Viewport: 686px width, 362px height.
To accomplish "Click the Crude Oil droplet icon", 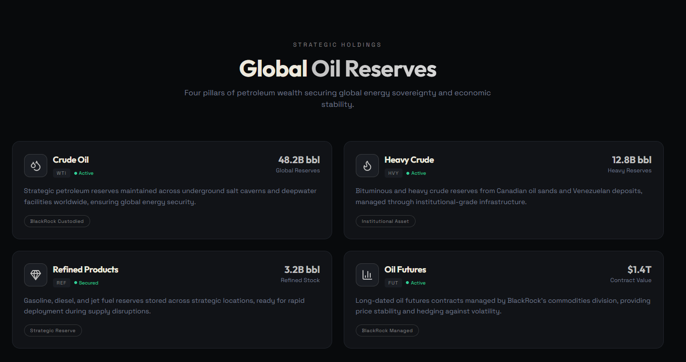I will (35, 165).
